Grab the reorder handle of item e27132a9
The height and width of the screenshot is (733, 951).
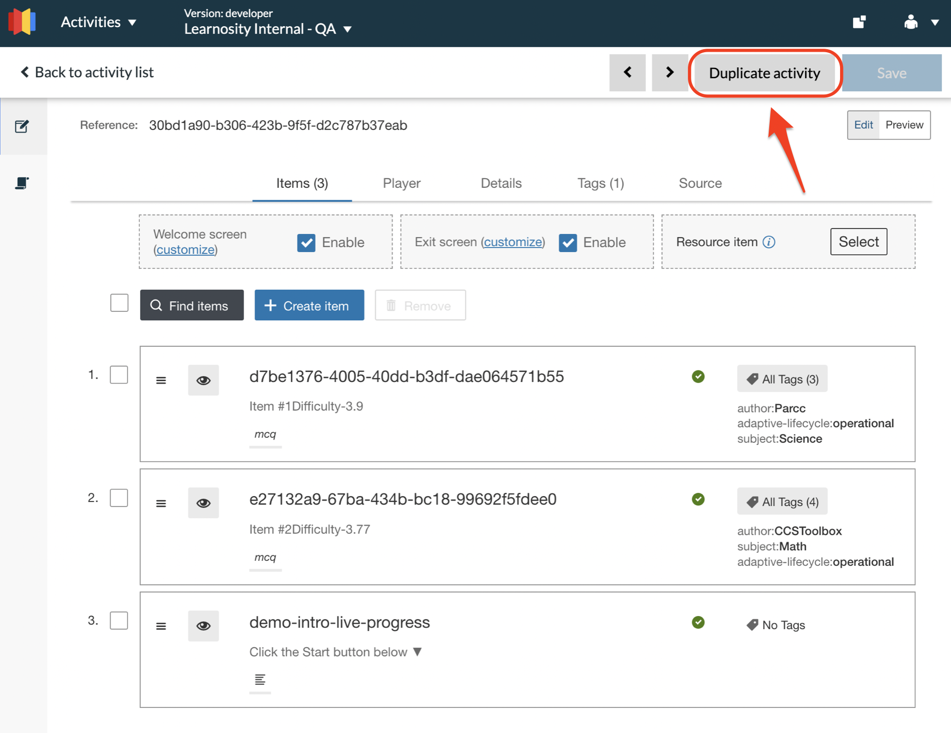coord(161,504)
